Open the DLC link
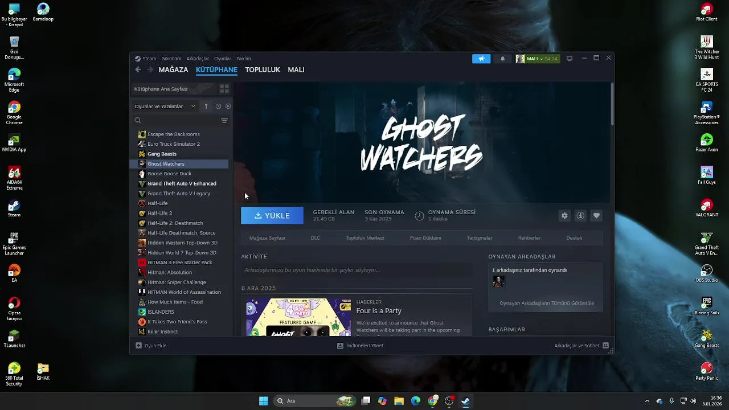The image size is (729, 410). coord(316,238)
